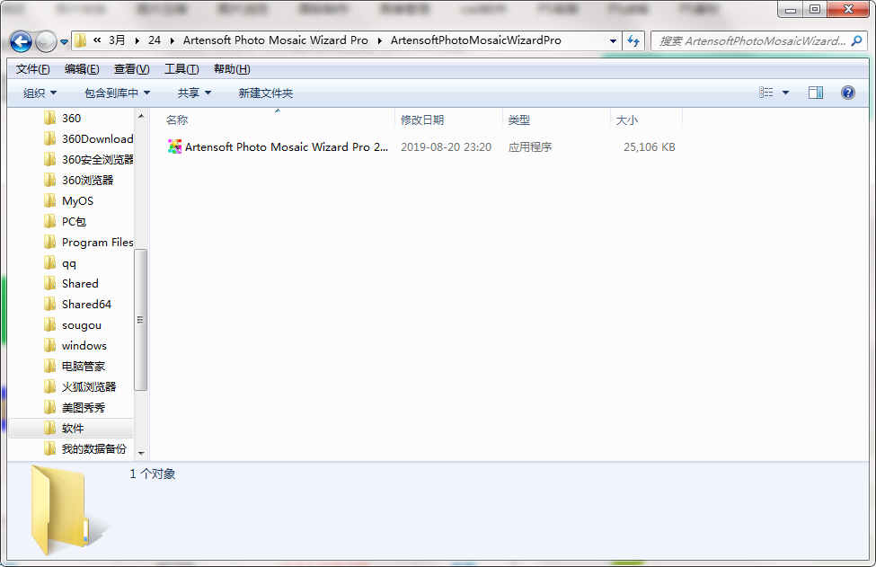The image size is (876, 567).
Task: Open Windows Help with the question mark
Action: [847, 93]
